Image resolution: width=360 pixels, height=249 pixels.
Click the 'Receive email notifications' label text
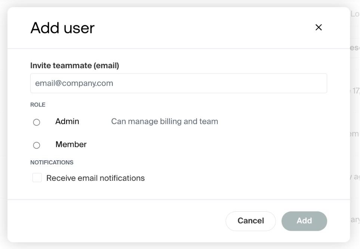(x=95, y=178)
